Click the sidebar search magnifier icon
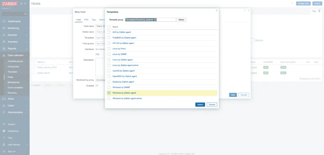324x155 pixels. [25, 14]
